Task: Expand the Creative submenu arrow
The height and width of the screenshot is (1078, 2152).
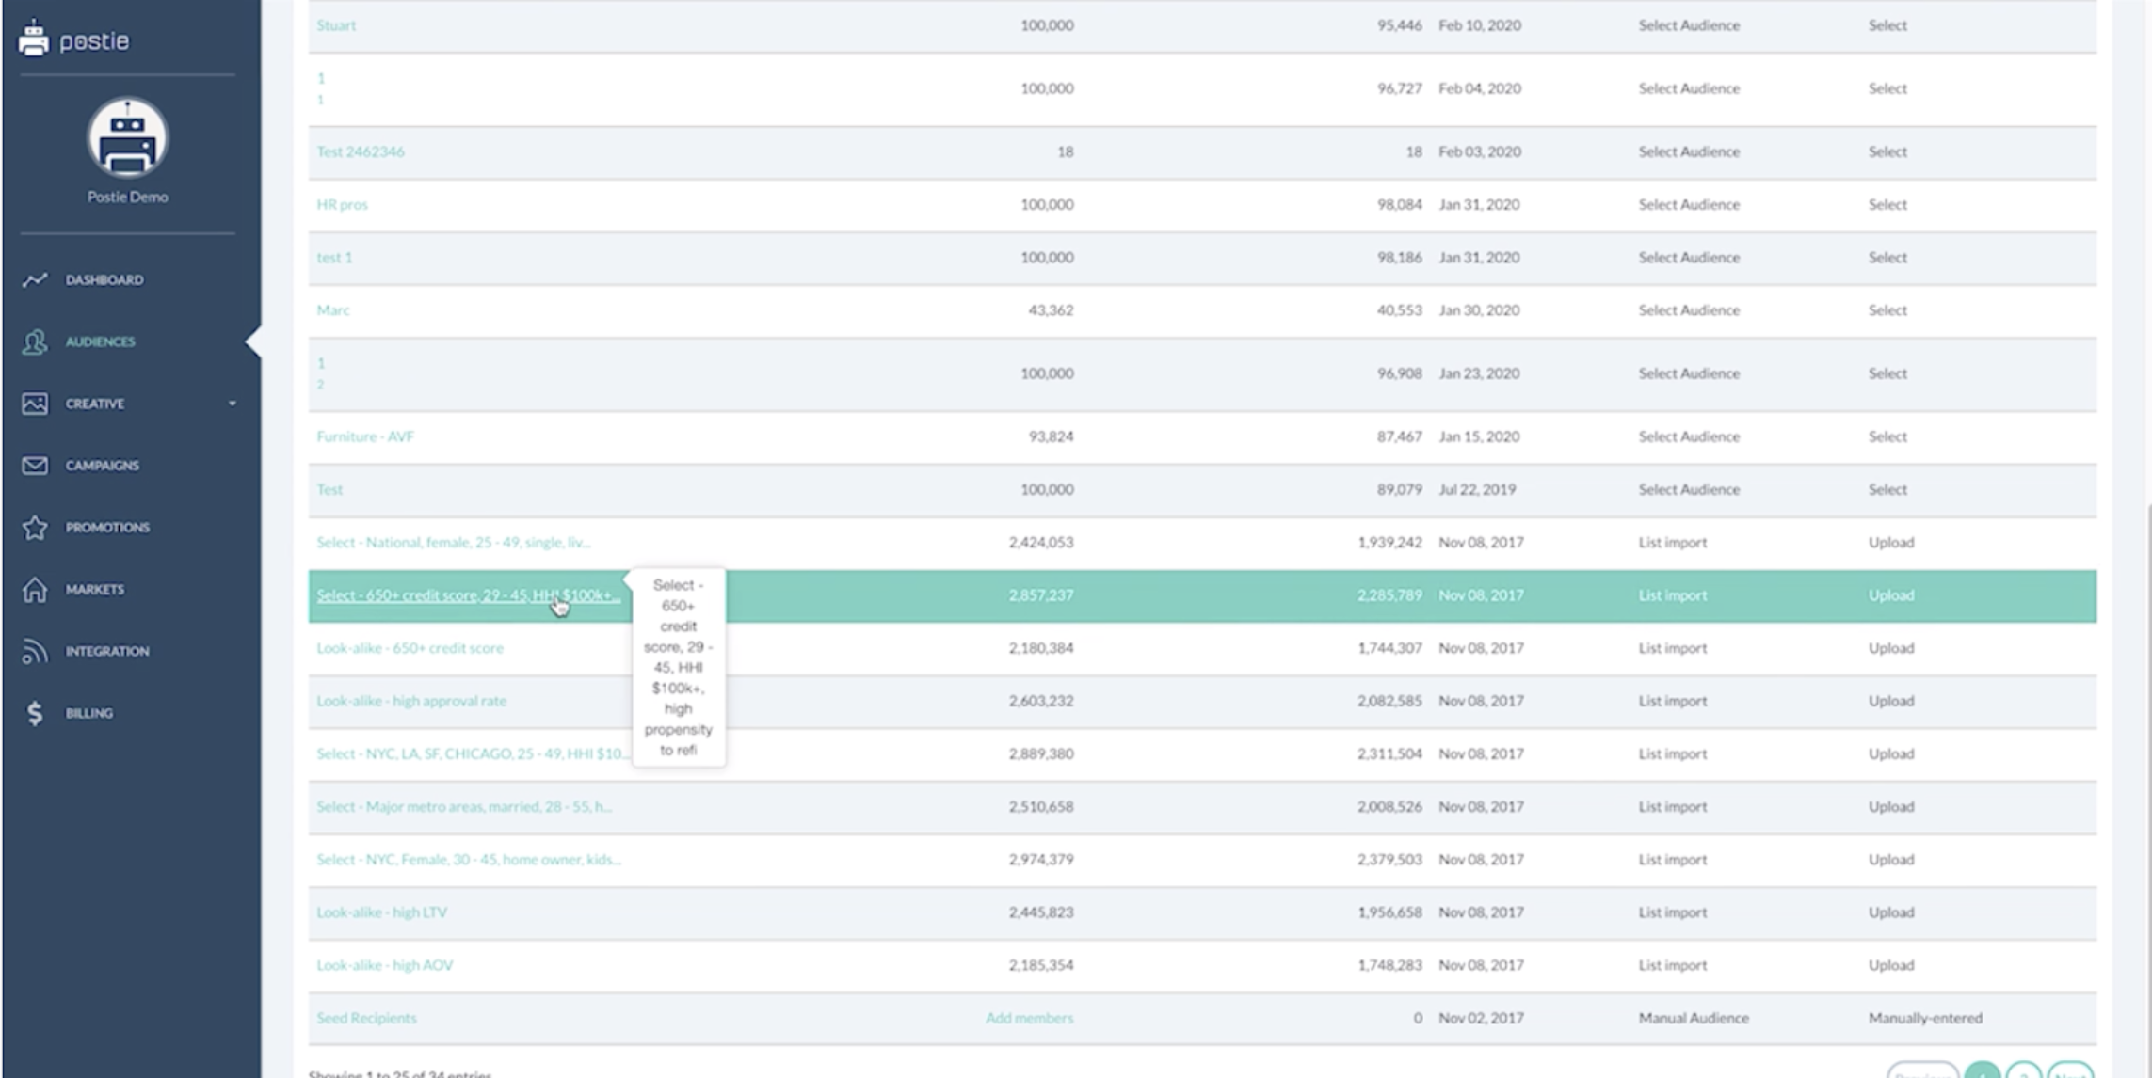Action: (x=232, y=404)
